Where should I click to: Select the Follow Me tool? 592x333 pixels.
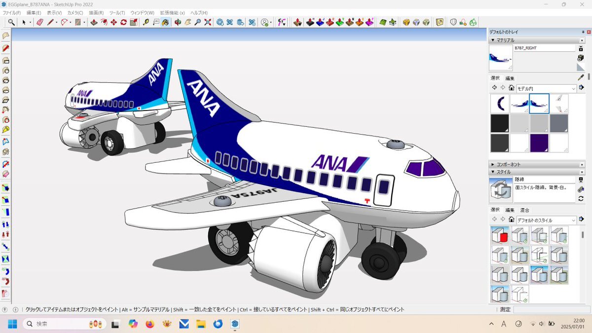click(x=104, y=22)
